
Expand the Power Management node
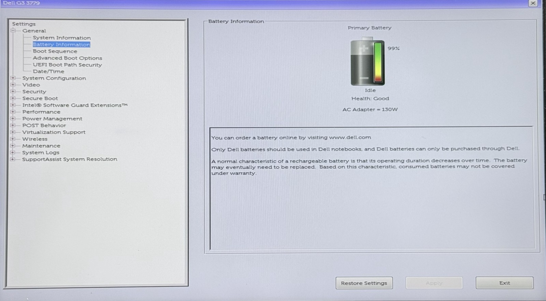(x=13, y=118)
